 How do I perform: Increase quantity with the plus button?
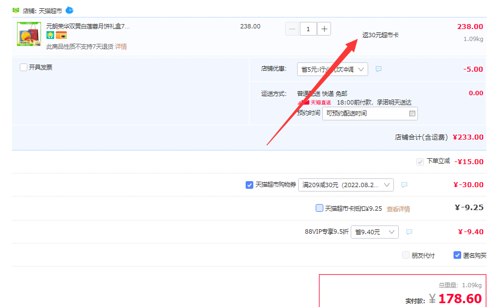click(x=324, y=29)
